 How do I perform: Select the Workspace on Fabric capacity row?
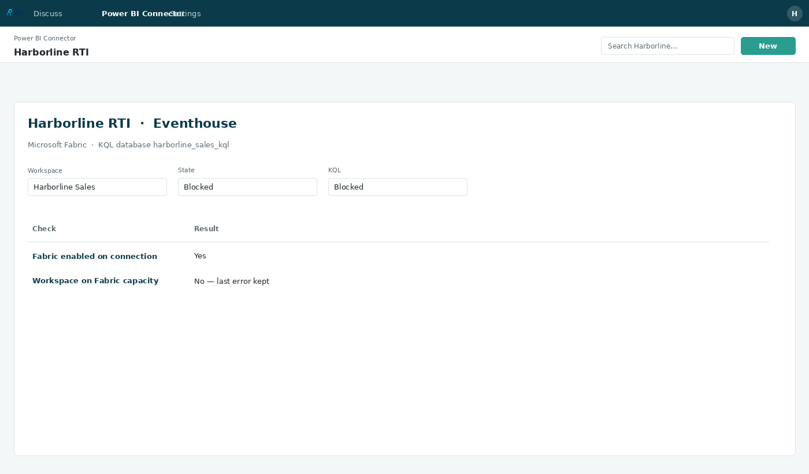(x=398, y=281)
